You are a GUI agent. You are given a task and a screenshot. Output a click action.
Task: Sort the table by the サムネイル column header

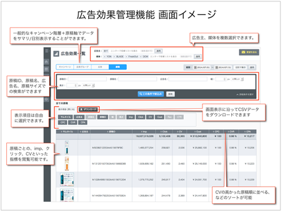tap(67, 131)
